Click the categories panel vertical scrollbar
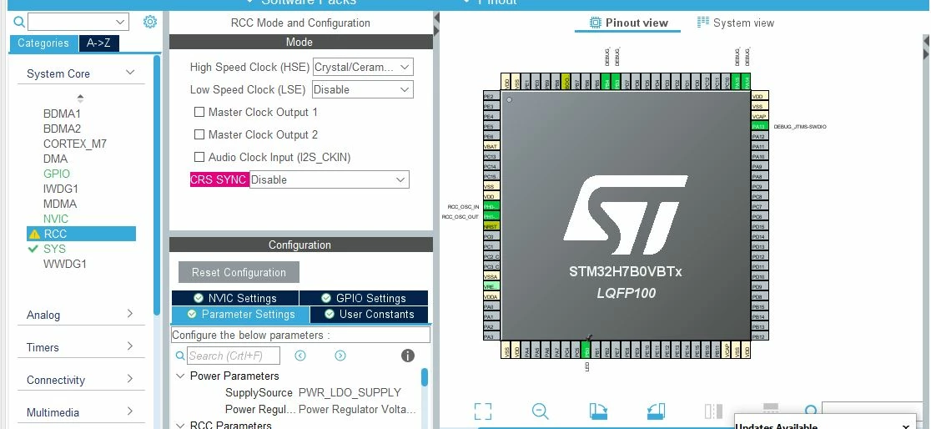Screen dimensions: 931x429 coord(157,184)
